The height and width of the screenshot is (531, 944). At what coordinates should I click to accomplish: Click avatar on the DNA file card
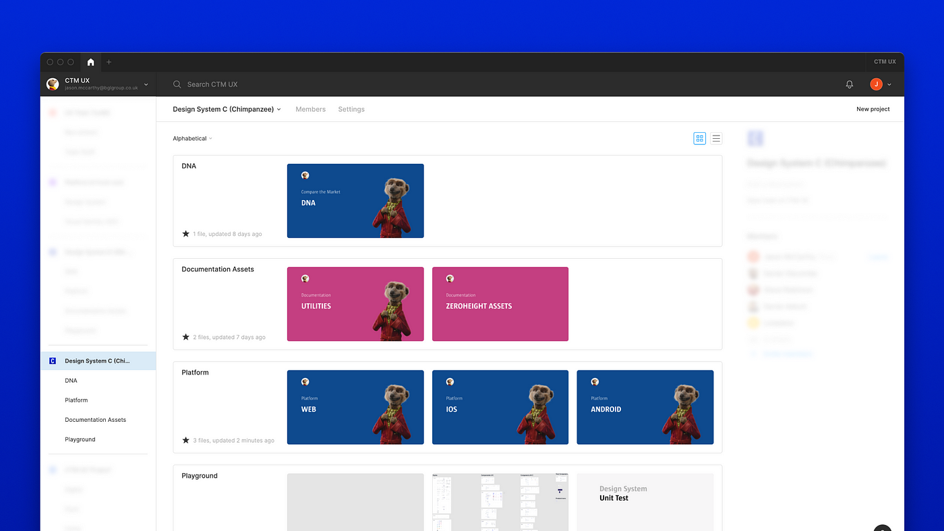click(x=305, y=175)
